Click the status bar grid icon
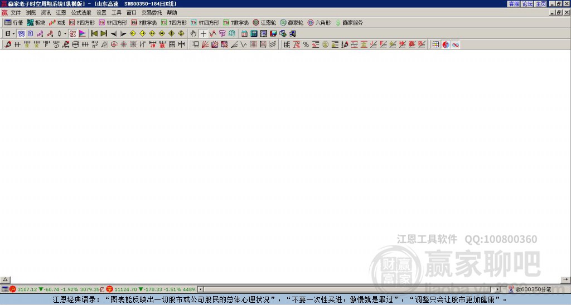Viewport: 571px width, 305px height. (x=4, y=289)
